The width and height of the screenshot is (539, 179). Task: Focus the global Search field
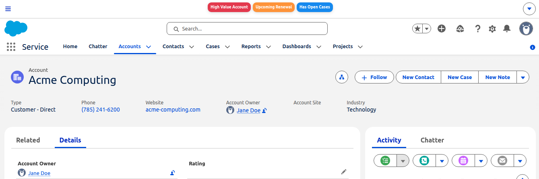(x=247, y=28)
